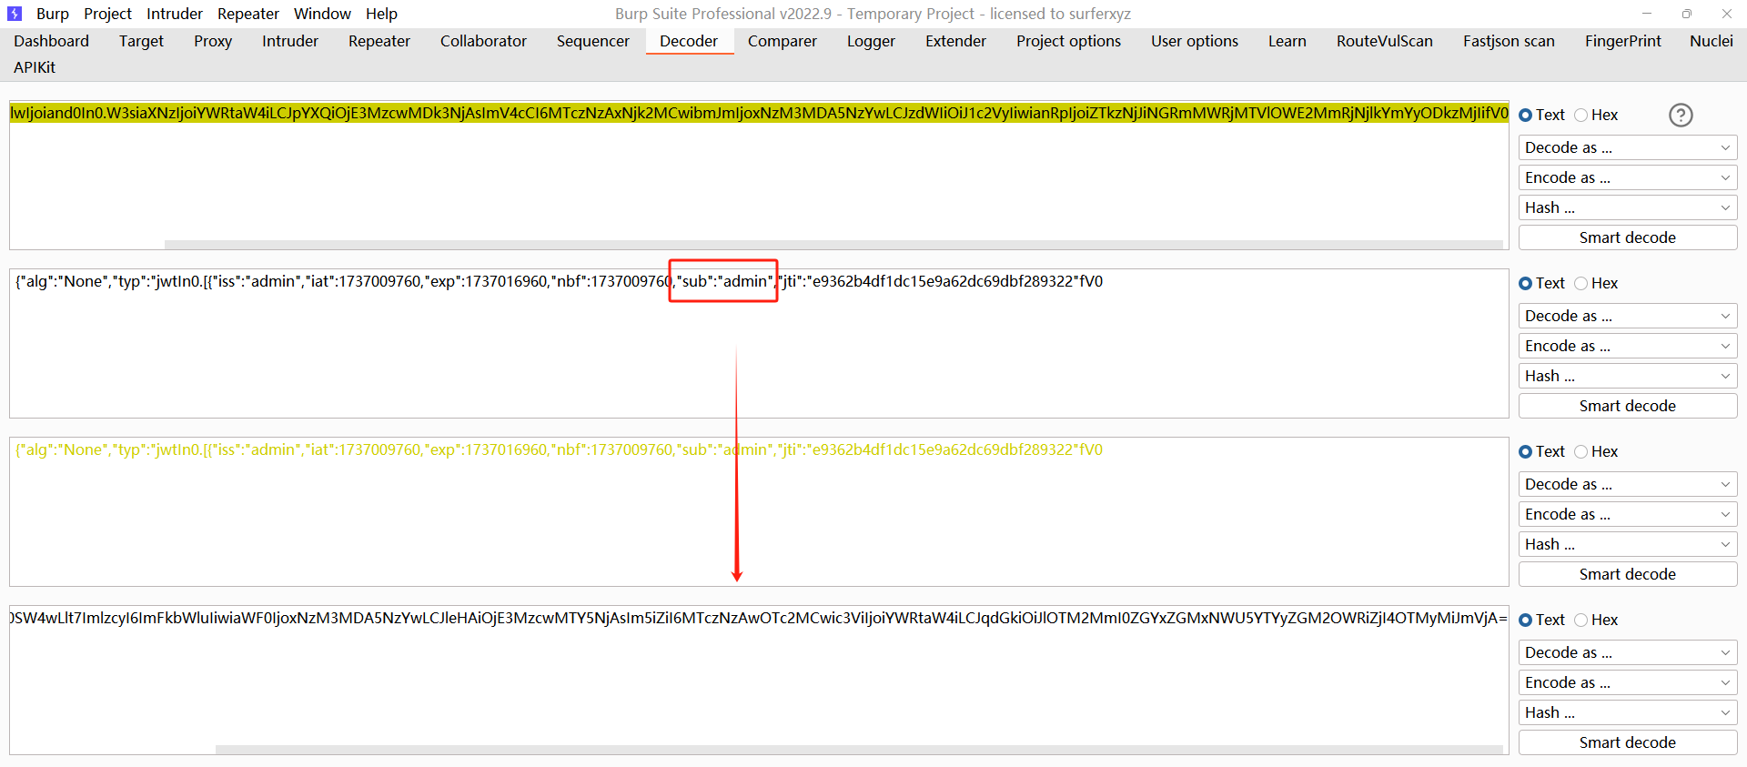Open 'Hash' dropdown in third panel
Viewport: 1747px width, 767px height.
coord(1628,544)
